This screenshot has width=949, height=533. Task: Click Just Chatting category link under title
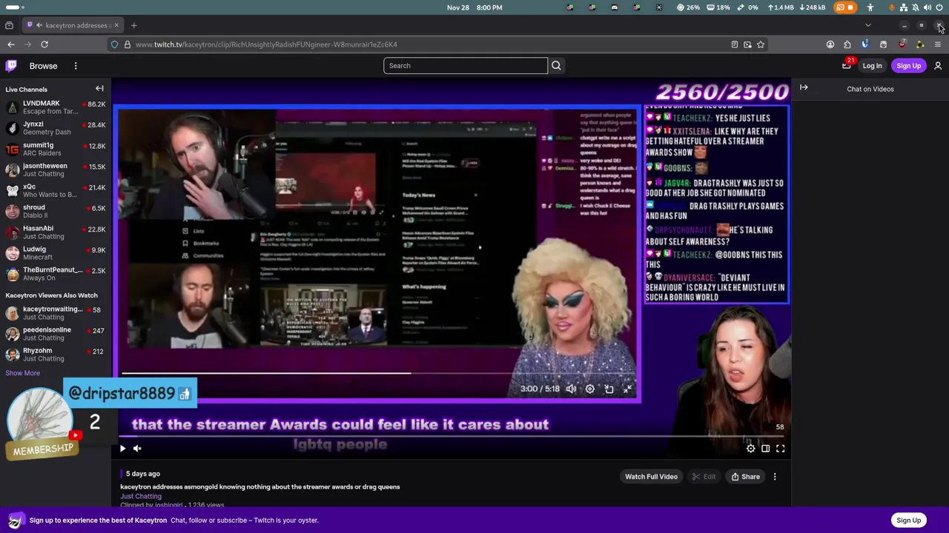(x=141, y=496)
